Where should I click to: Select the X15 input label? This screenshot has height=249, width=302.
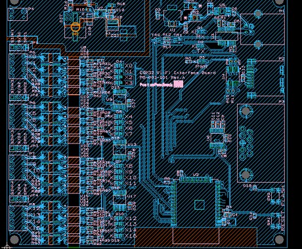[x=131, y=236]
